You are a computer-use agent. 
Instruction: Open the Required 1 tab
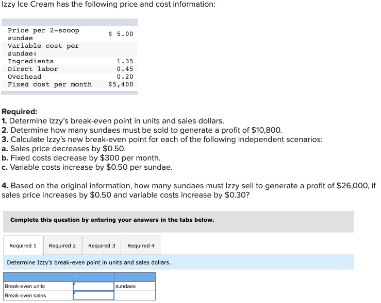pos(23,245)
